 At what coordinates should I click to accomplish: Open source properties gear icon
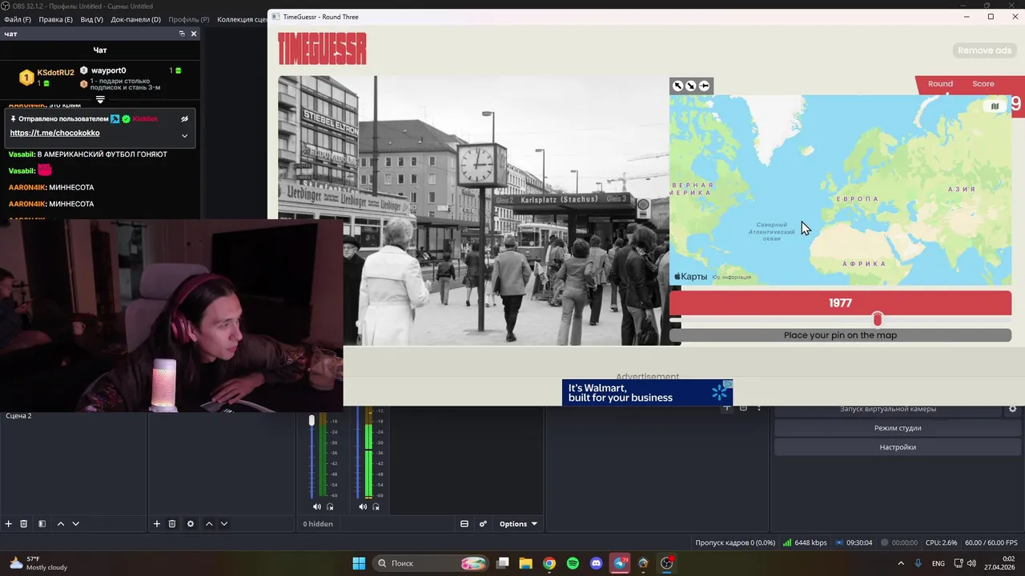tap(191, 524)
